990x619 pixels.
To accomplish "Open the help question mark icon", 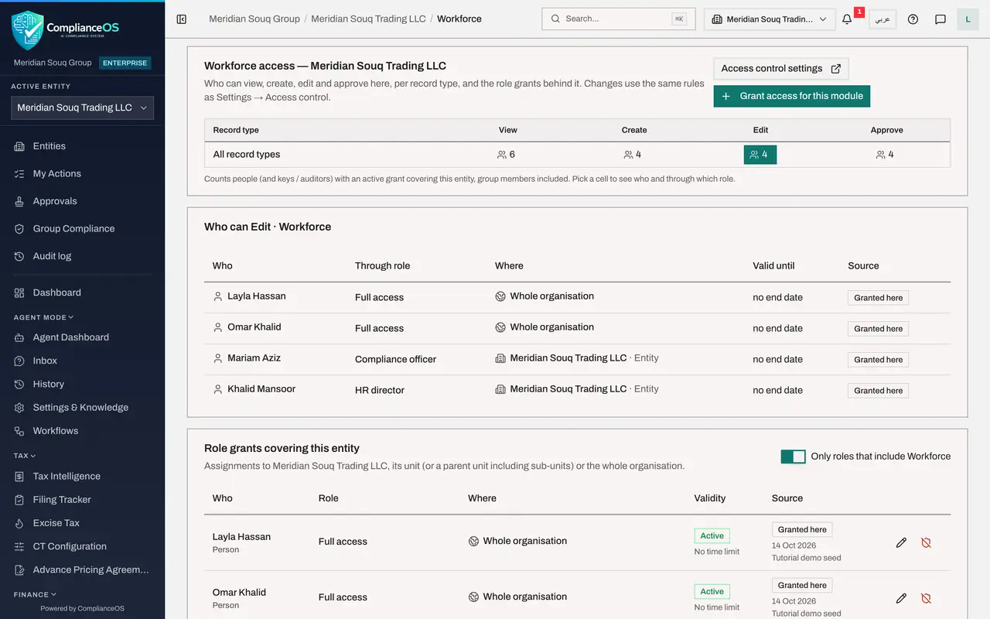I will click(x=913, y=19).
